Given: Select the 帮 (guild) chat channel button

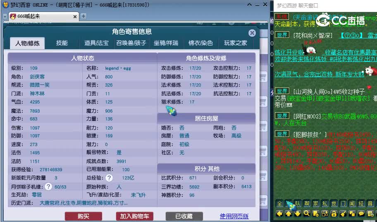Looking at the screenshot, I should pyautogui.click(x=307, y=204).
